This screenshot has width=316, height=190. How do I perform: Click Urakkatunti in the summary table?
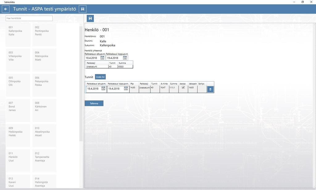(97, 67)
